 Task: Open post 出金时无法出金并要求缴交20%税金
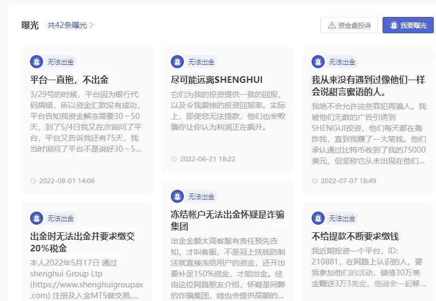pyautogui.click(x=82, y=242)
